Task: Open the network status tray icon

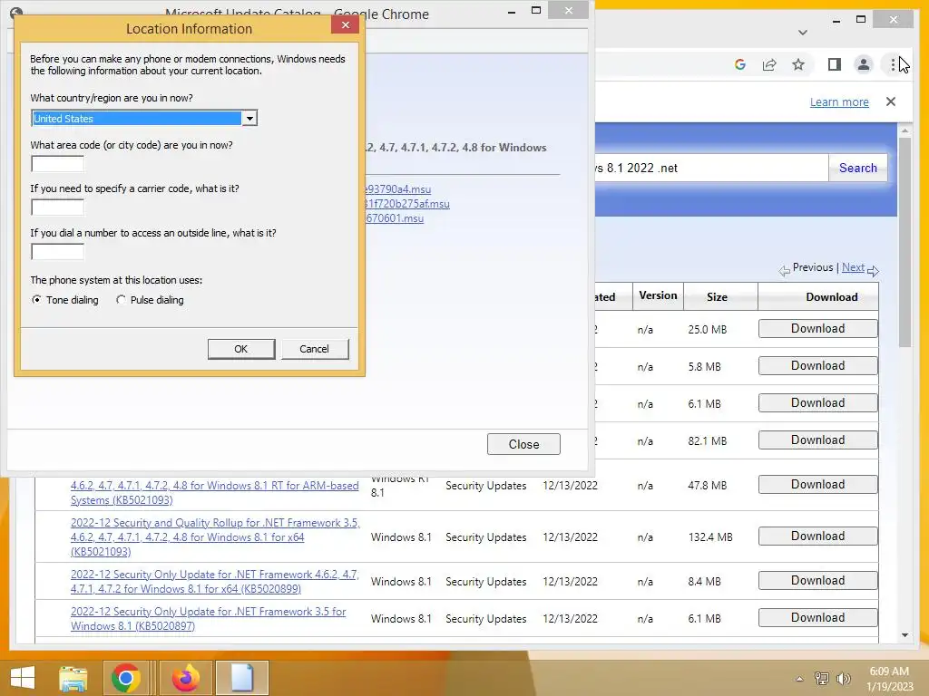Action: coord(822,679)
